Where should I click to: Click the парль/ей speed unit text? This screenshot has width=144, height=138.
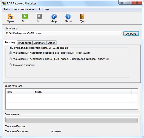[55, 131]
